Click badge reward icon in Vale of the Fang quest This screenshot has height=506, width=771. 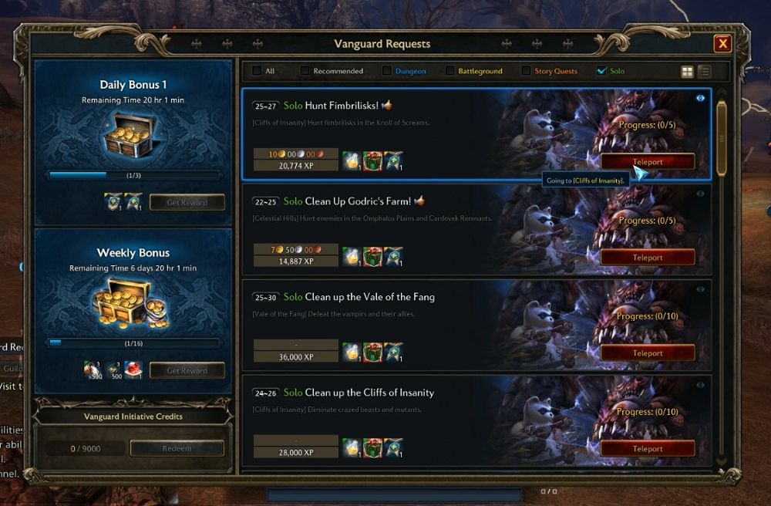point(393,352)
